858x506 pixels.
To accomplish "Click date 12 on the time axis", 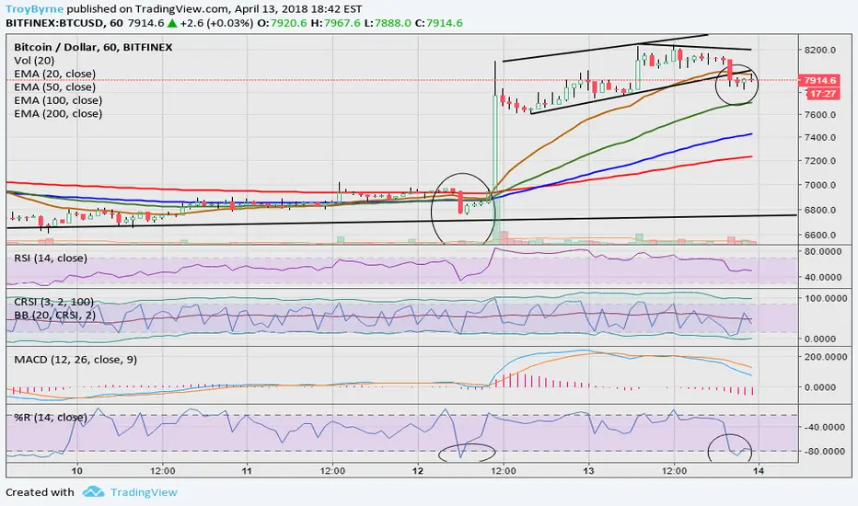I will click(418, 470).
